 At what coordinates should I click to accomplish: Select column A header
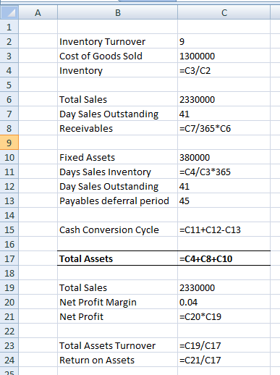tap(38, 12)
